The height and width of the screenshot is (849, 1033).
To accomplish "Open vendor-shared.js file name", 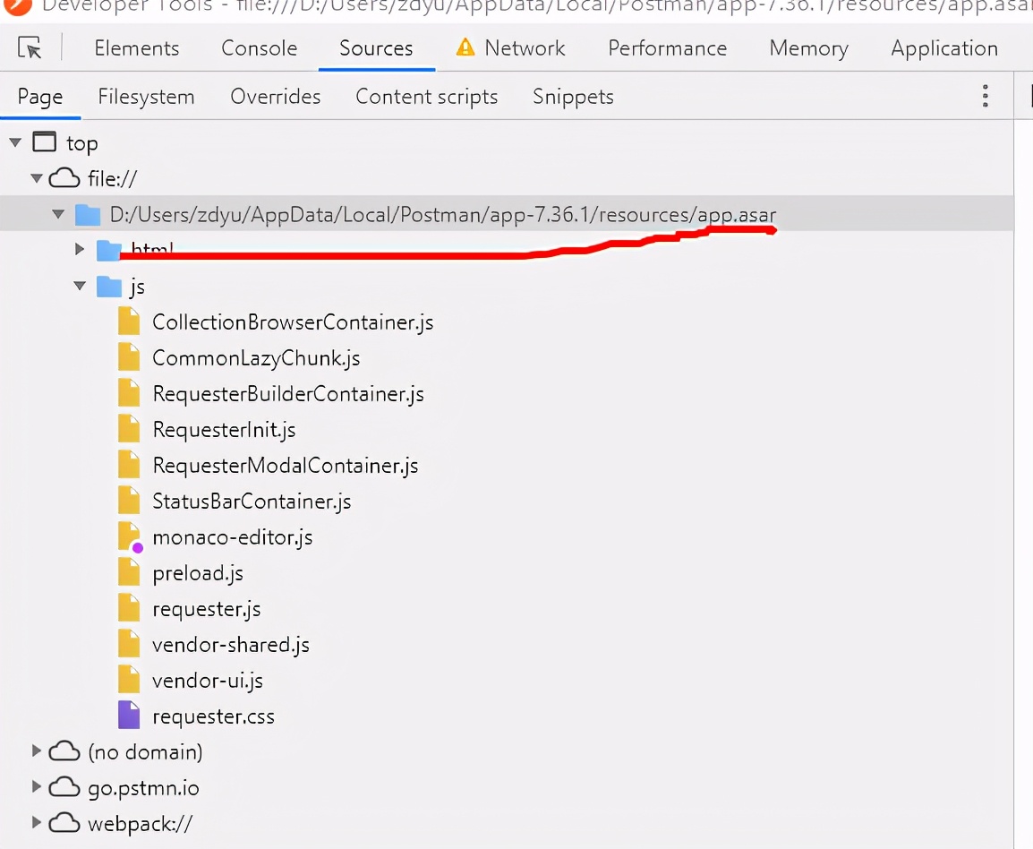I will tap(231, 645).
